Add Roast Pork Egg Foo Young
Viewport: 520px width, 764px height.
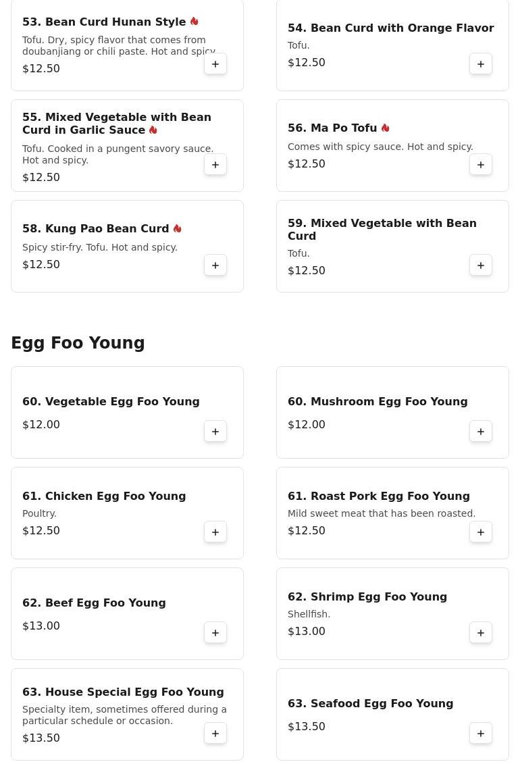[x=481, y=532]
